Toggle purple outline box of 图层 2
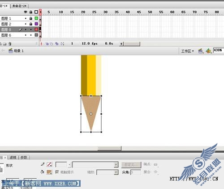224x189 pixels. 36,24
